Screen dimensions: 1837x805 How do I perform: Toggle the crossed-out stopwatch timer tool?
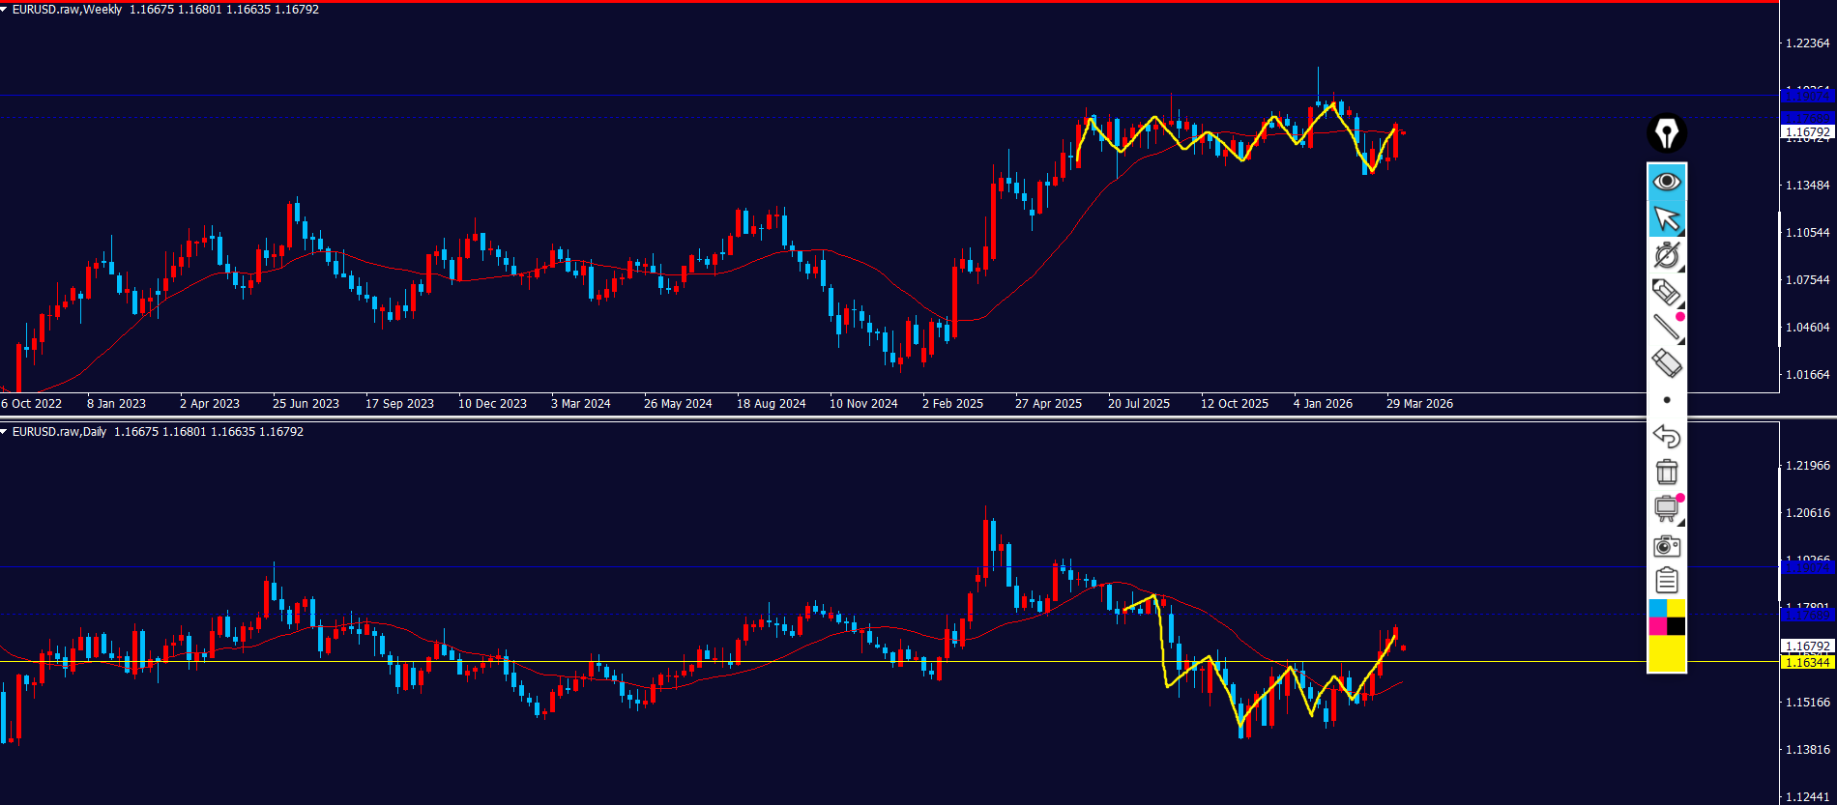tap(1666, 255)
